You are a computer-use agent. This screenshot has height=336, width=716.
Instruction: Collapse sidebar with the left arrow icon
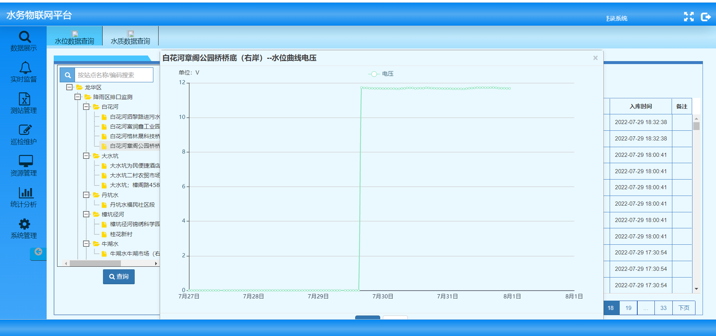pos(38,252)
